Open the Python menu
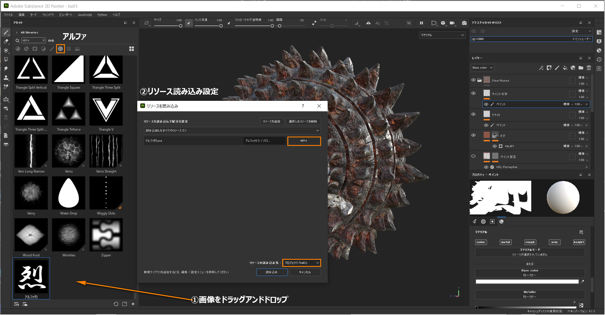The height and width of the screenshot is (315, 605). click(102, 15)
